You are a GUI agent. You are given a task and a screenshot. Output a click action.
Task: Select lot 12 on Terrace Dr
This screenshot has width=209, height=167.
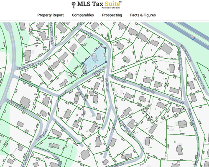128,76
